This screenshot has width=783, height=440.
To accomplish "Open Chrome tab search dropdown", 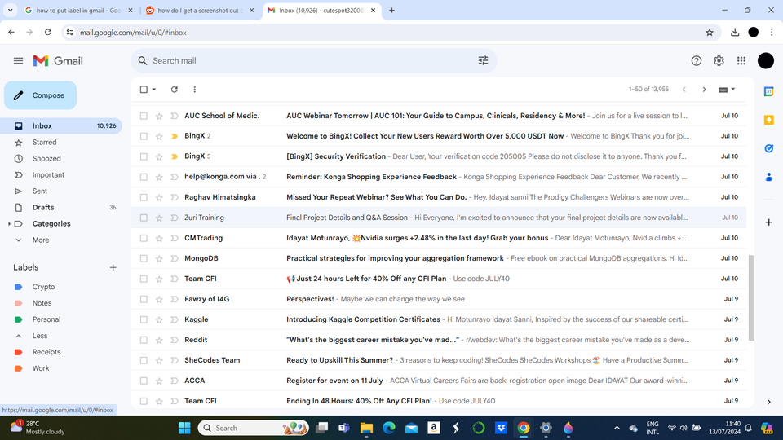I will point(10,10).
